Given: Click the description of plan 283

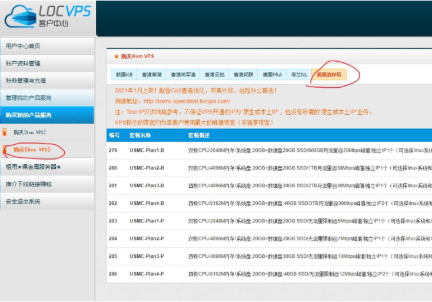Looking at the screenshot, I should tap(310, 221).
